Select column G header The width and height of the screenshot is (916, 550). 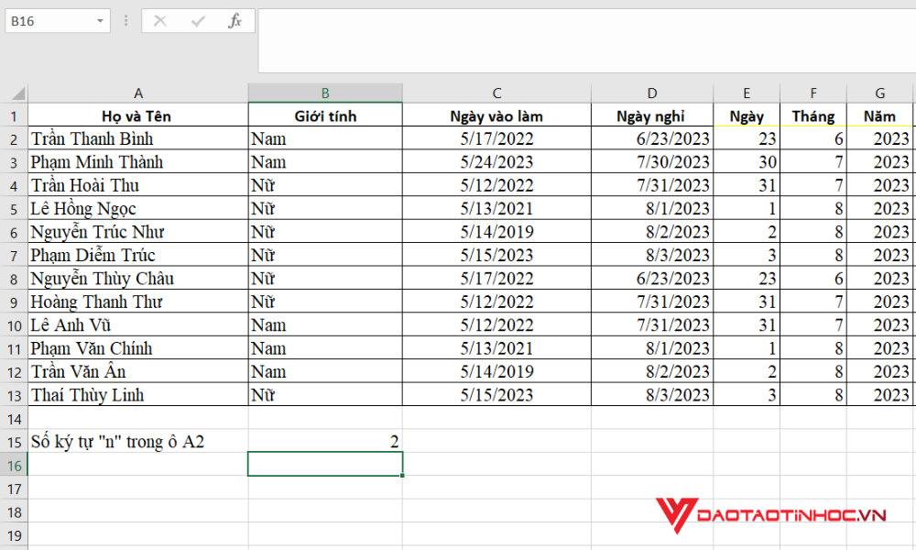click(x=879, y=93)
